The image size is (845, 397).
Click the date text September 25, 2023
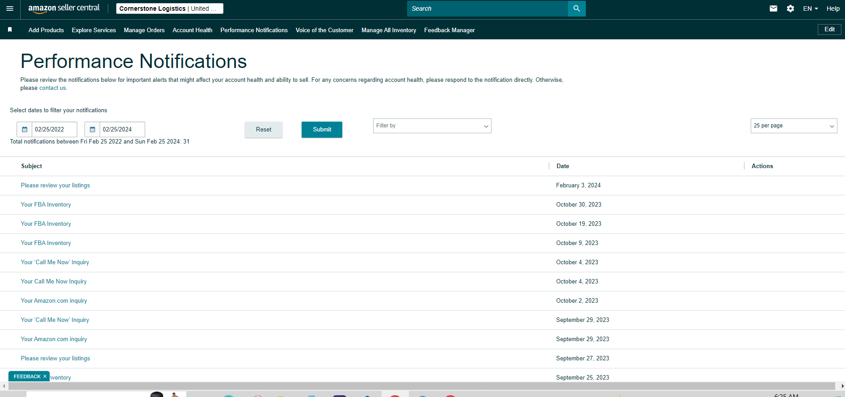click(x=582, y=377)
